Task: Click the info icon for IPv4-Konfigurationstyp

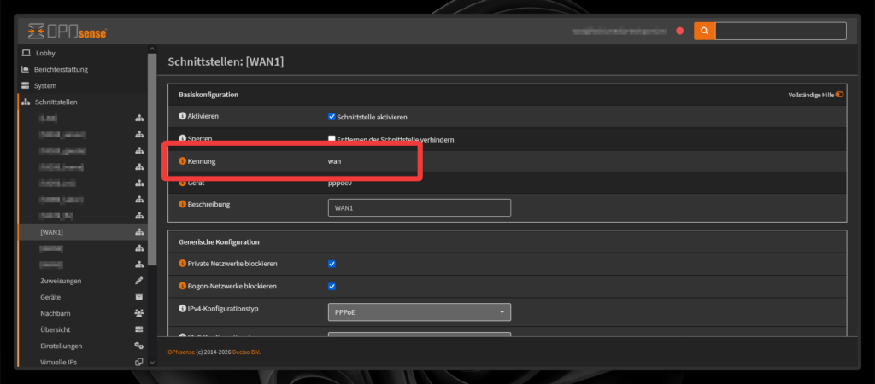Action: click(x=182, y=308)
